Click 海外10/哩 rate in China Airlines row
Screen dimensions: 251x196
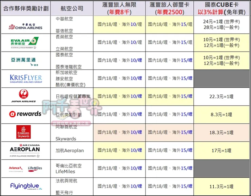pyautogui.click(x=132, y=24)
